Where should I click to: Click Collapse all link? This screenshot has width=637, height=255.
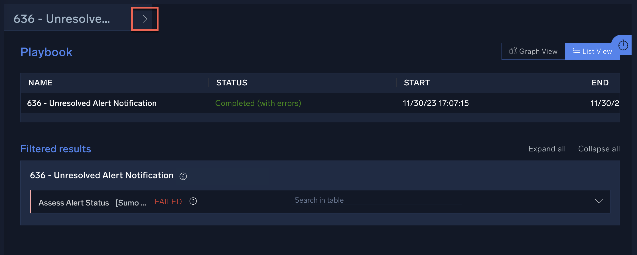pos(599,149)
